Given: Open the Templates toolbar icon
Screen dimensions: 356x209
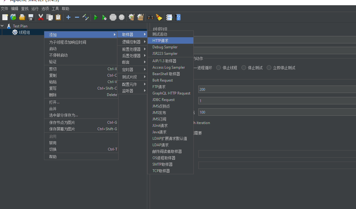Looking at the screenshot, I should coord(13,17).
